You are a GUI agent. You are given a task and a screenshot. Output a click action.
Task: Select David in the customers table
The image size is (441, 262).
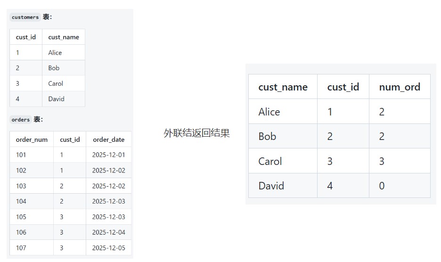tap(56, 99)
